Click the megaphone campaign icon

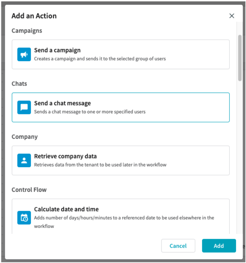click(x=24, y=54)
